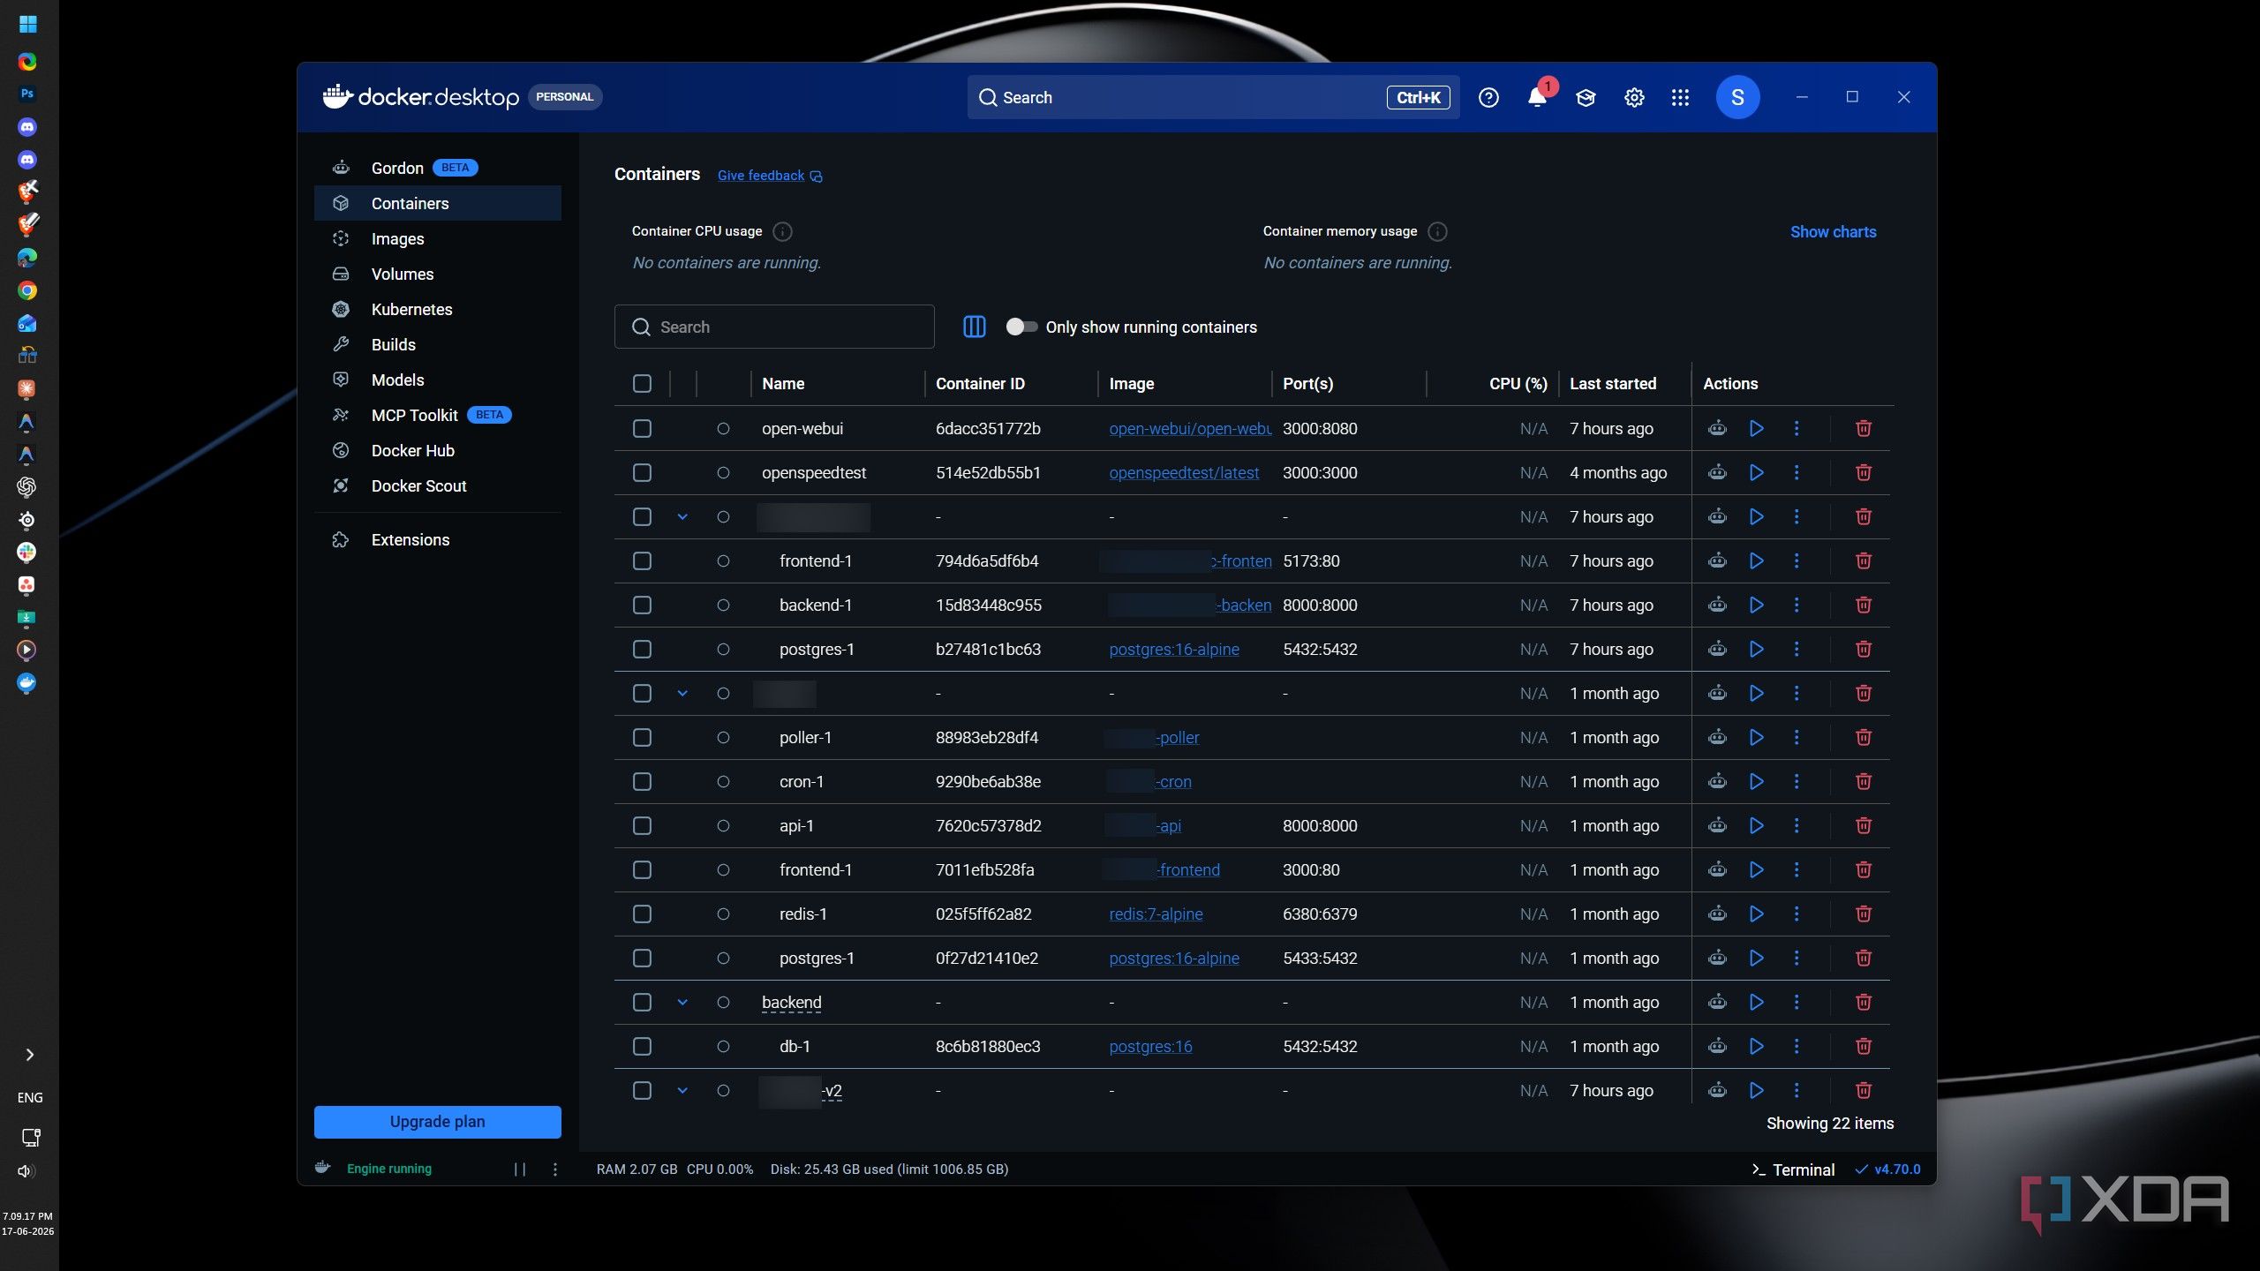
Task: Pause the Docker engine
Action: tap(520, 1169)
